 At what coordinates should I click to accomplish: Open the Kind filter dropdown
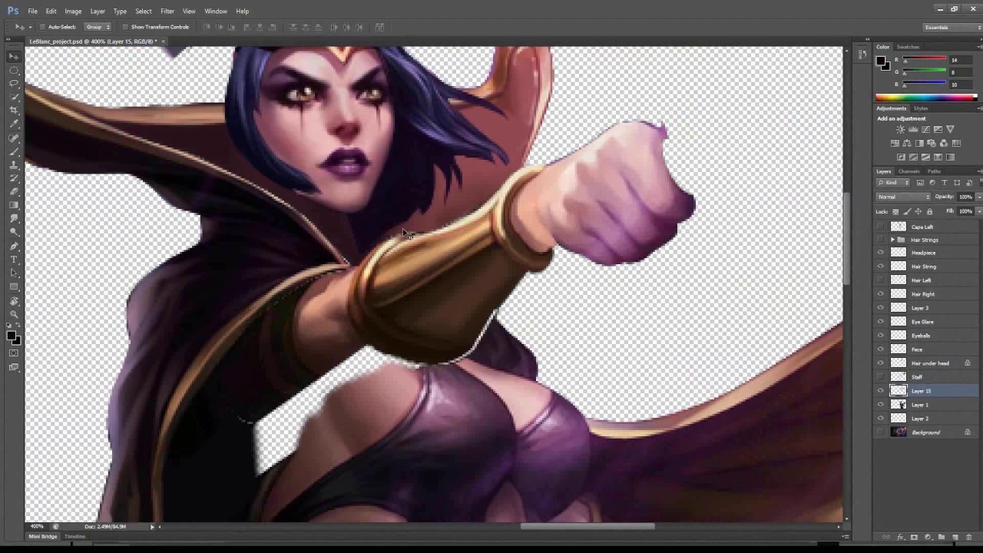coord(893,182)
